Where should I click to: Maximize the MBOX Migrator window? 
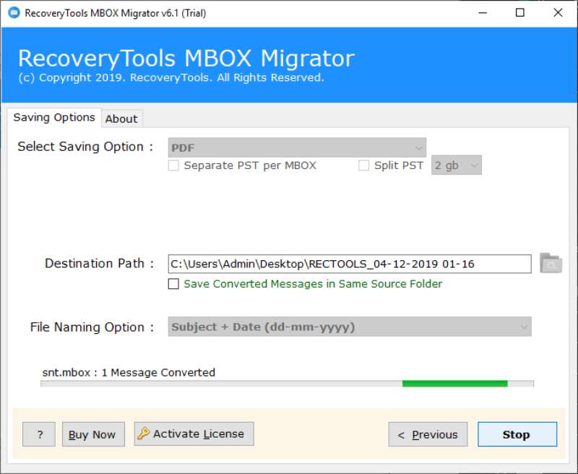[x=519, y=13]
